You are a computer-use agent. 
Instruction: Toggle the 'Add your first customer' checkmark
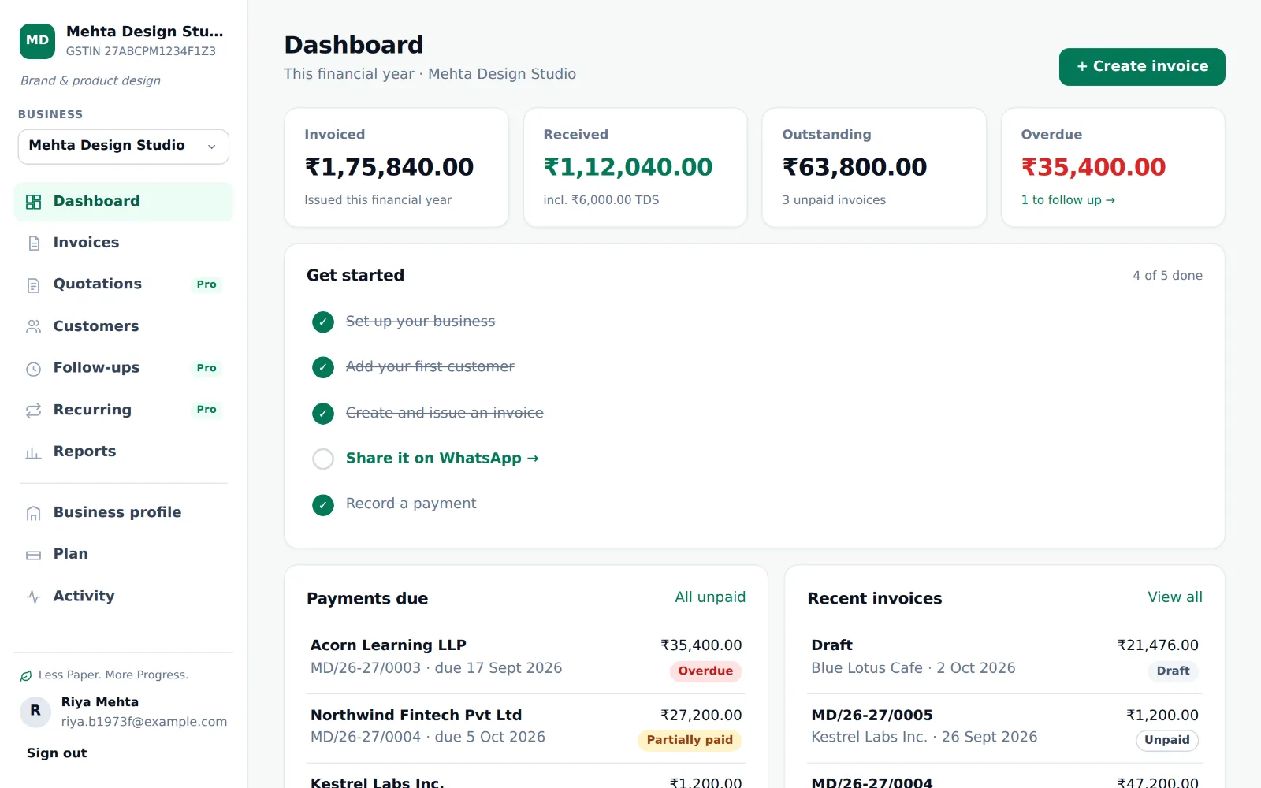[x=323, y=367]
